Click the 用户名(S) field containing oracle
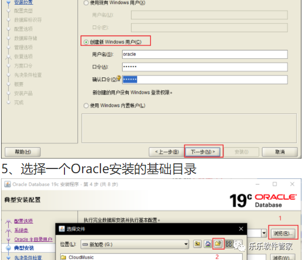Viewport: 302px width, 260px height. click(x=205, y=55)
